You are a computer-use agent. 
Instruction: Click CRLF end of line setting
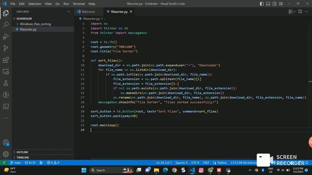tap(206, 163)
